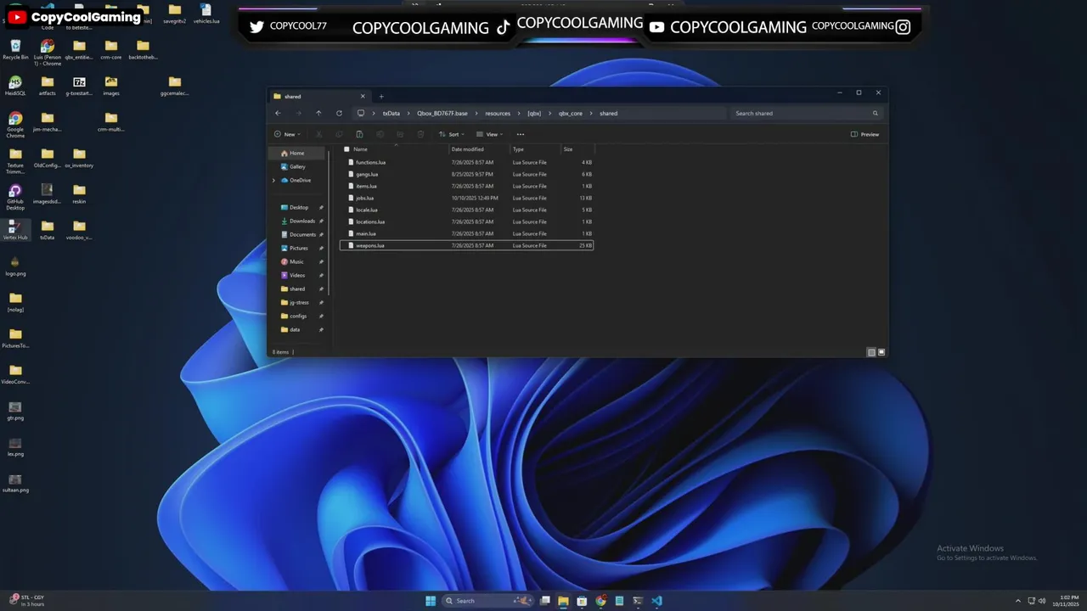Select the logo.png desktop file
The width and height of the screenshot is (1087, 611).
tap(15, 266)
